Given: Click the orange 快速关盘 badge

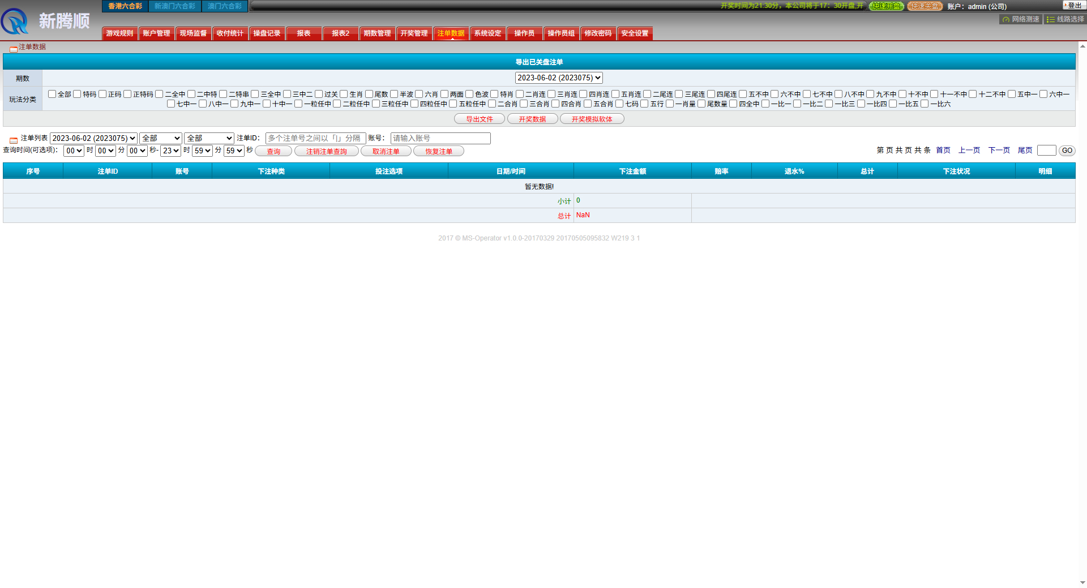Looking at the screenshot, I should click(925, 6).
